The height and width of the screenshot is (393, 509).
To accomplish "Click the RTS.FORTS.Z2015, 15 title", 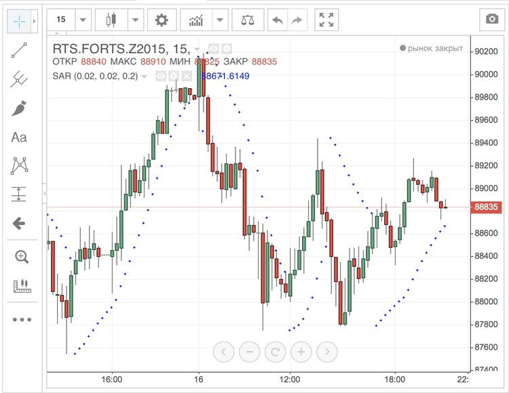I will 121,49.
